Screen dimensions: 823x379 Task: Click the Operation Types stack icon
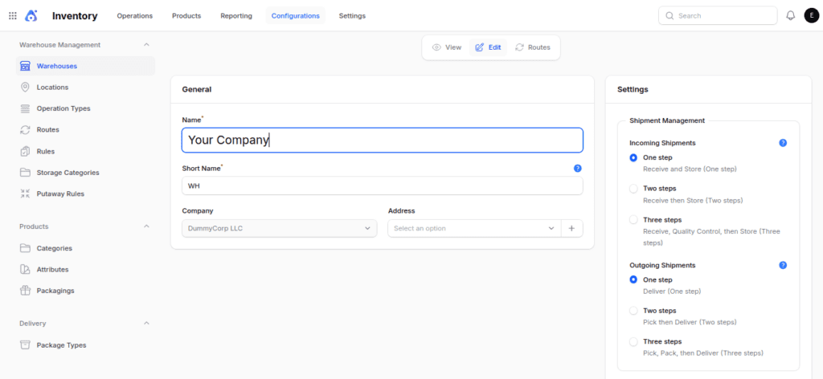tap(25, 108)
